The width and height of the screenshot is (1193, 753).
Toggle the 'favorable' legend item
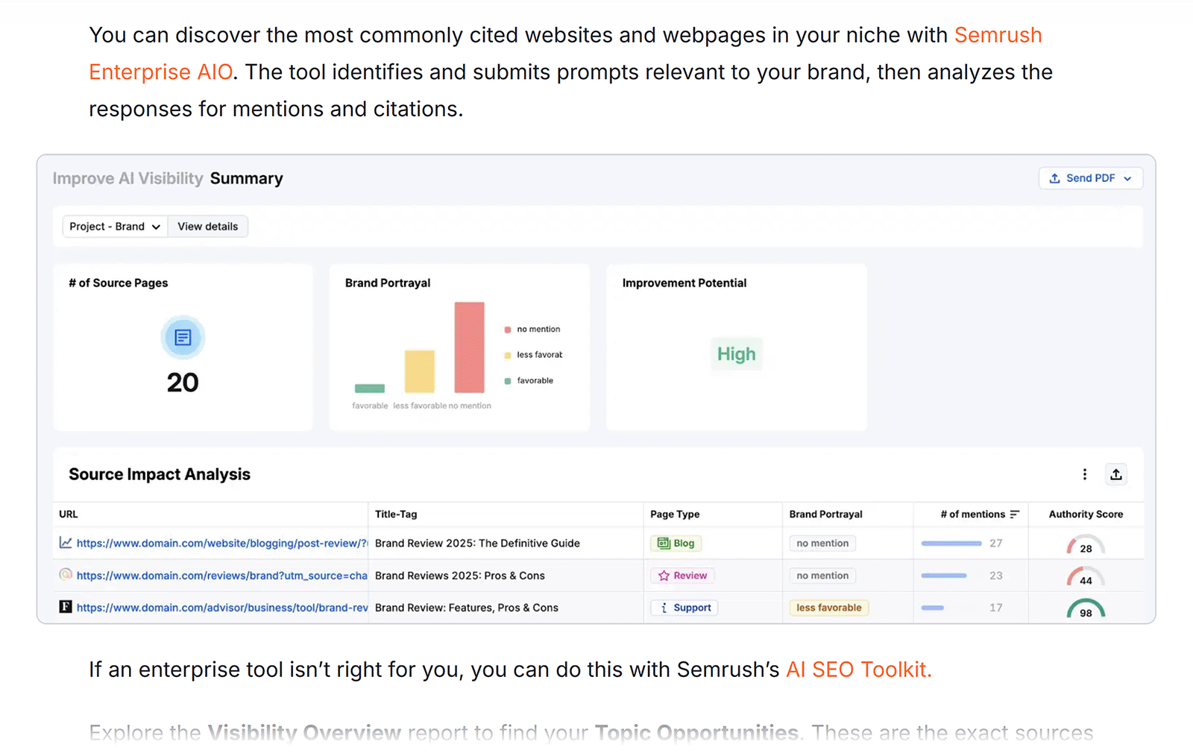[527, 380]
